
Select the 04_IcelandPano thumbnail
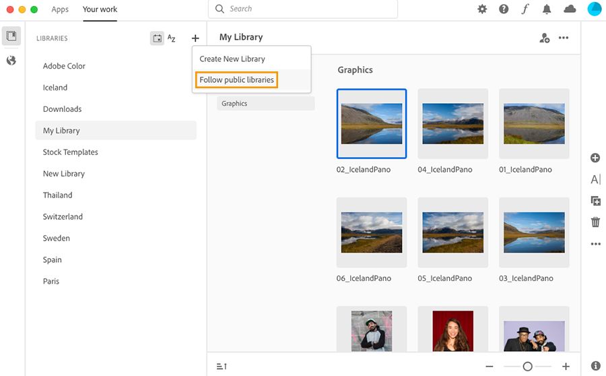452,123
